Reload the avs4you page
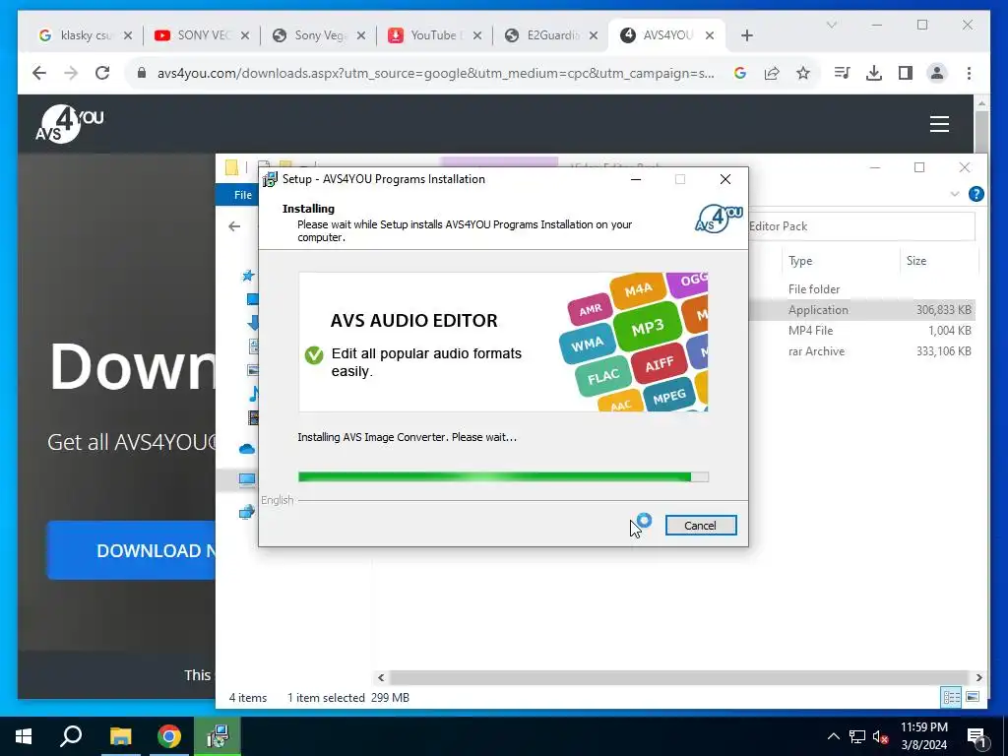This screenshot has width=1008, height=756. click(102, 73)
